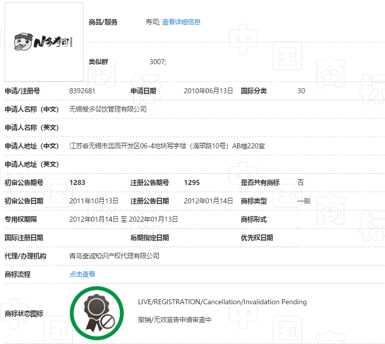This screenshot has width=385, height=344.
Task: Click the green trademark status badge icon
Action: [x=96, y=313]
